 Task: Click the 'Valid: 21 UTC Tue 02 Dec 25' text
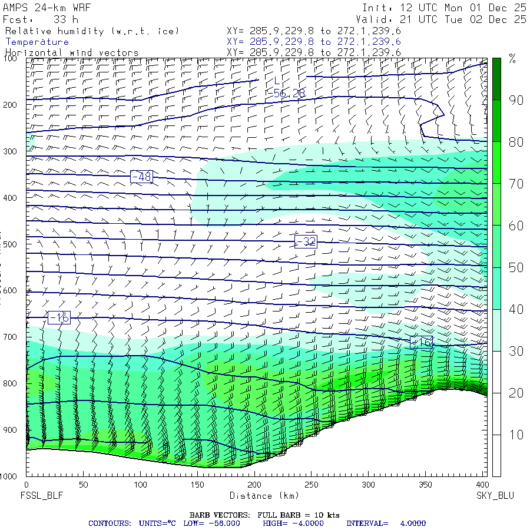[x=440, y=19]
